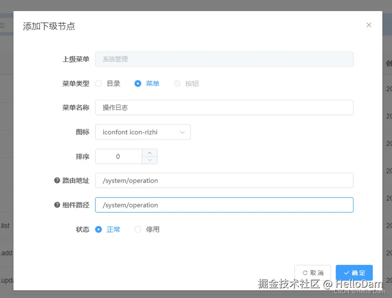Click the refresh icon inside the 取消 button
The image size is (392, 298).
coord(305,273)
